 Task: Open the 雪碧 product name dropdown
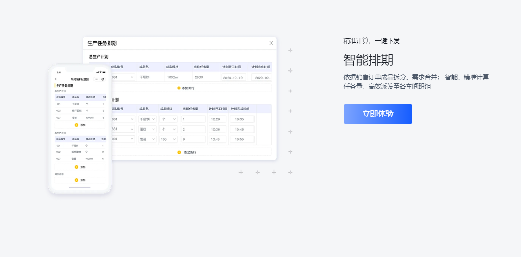(x=147, y=139)
